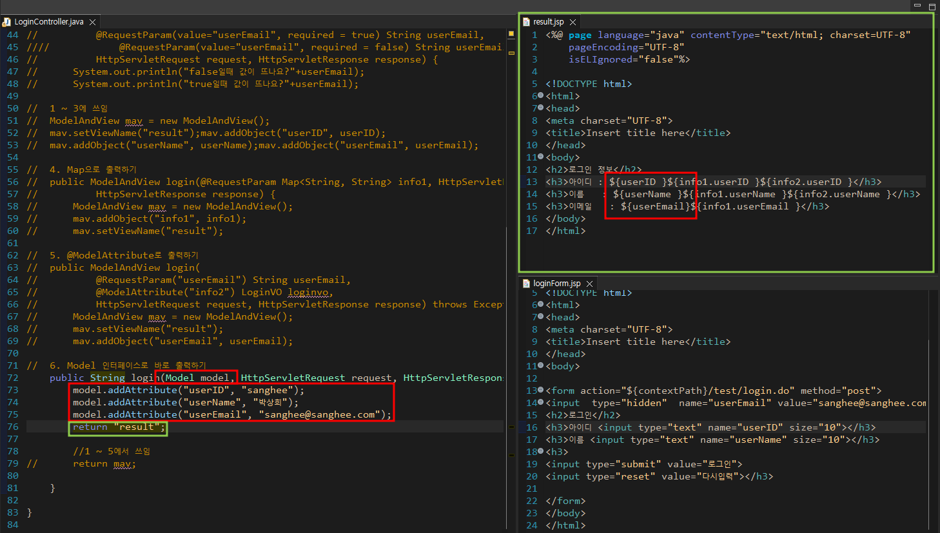Click the mav.setViewName("result") comment on line 60

pyautogui.click(x=148, y=231)
